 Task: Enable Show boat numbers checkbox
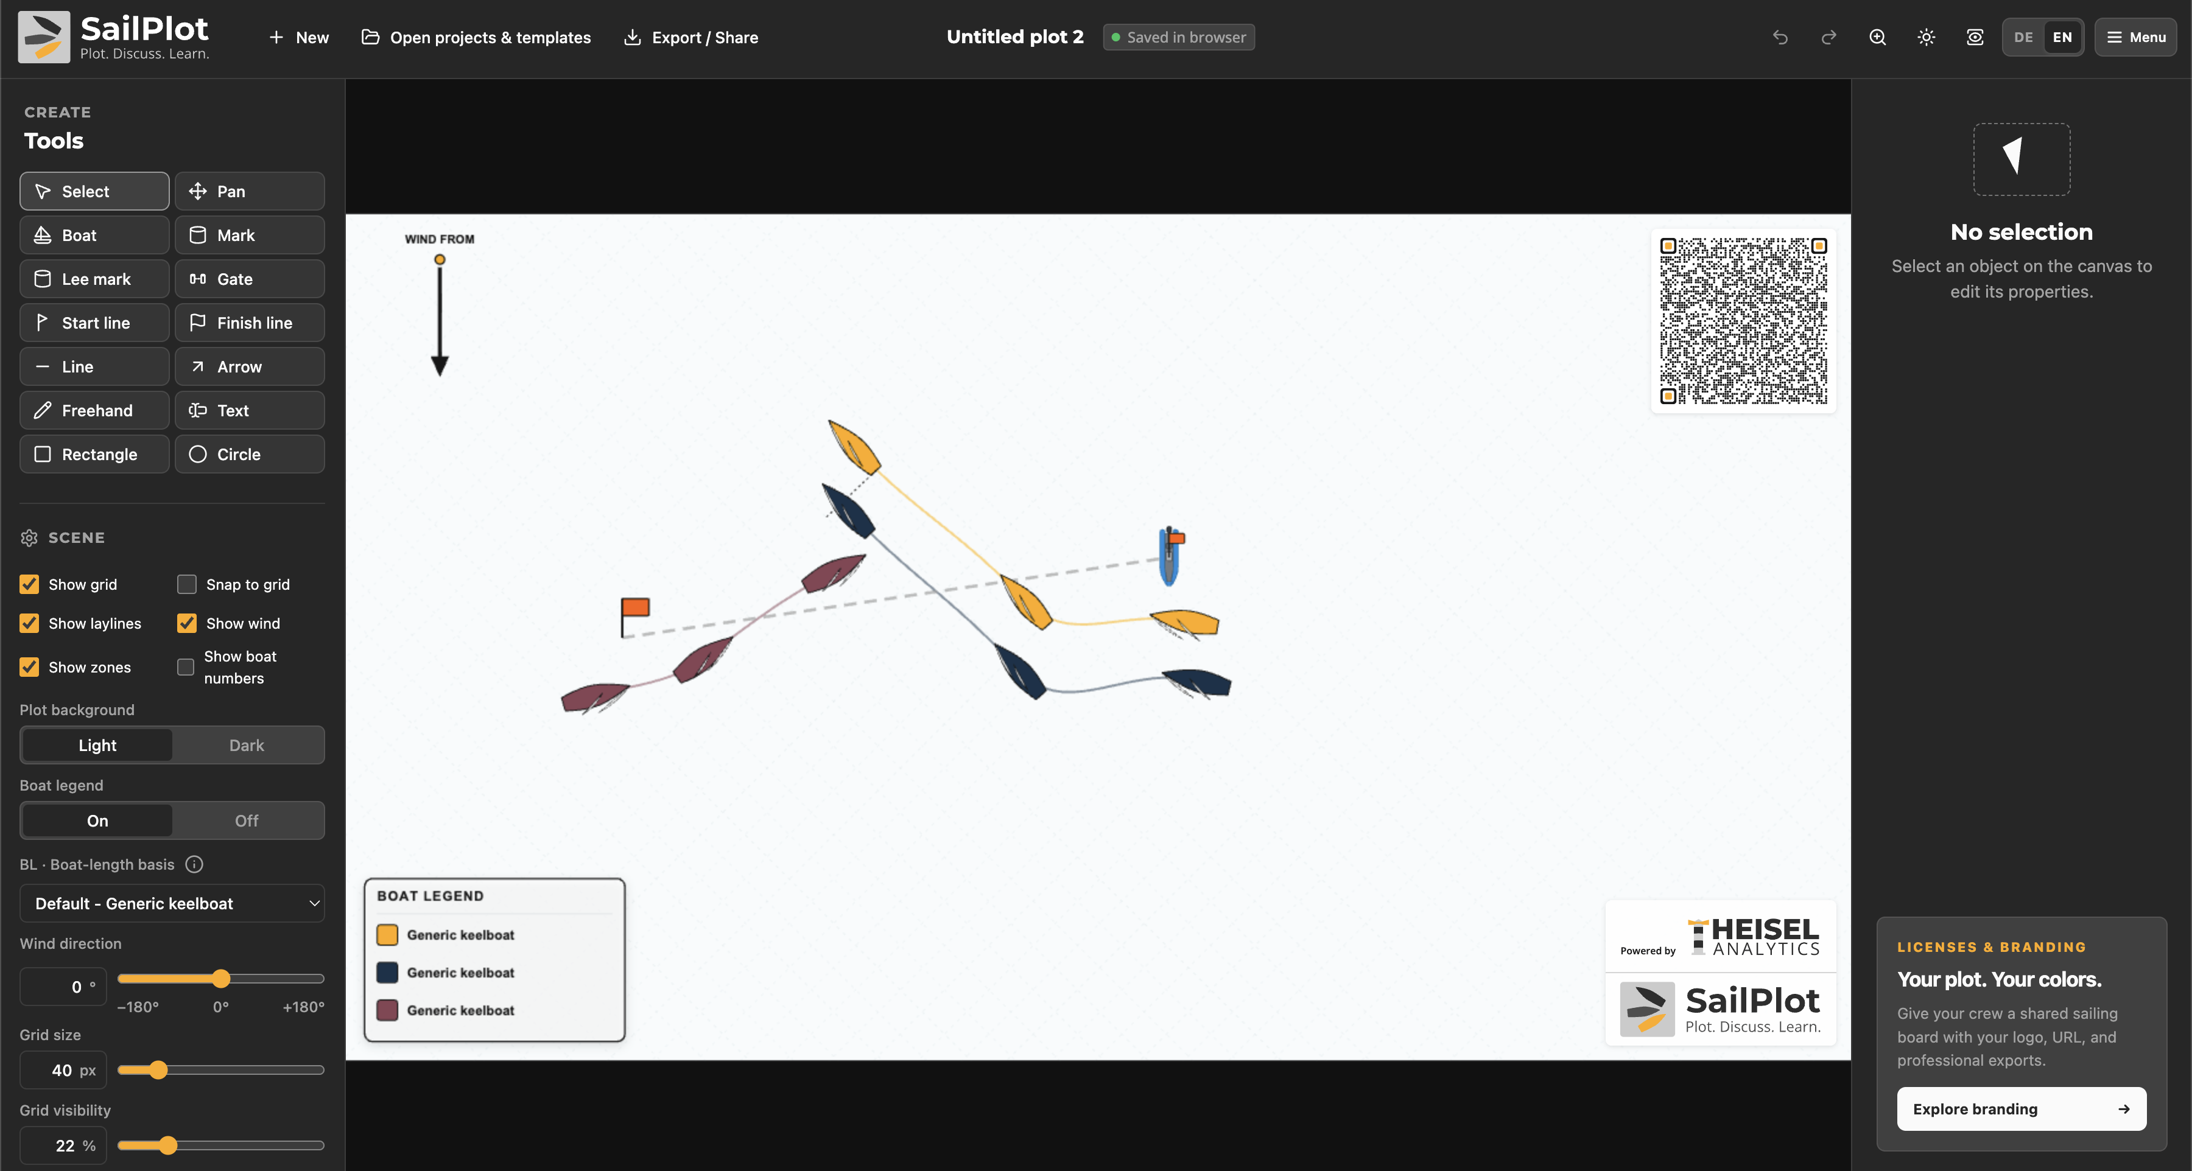[186, 666]
